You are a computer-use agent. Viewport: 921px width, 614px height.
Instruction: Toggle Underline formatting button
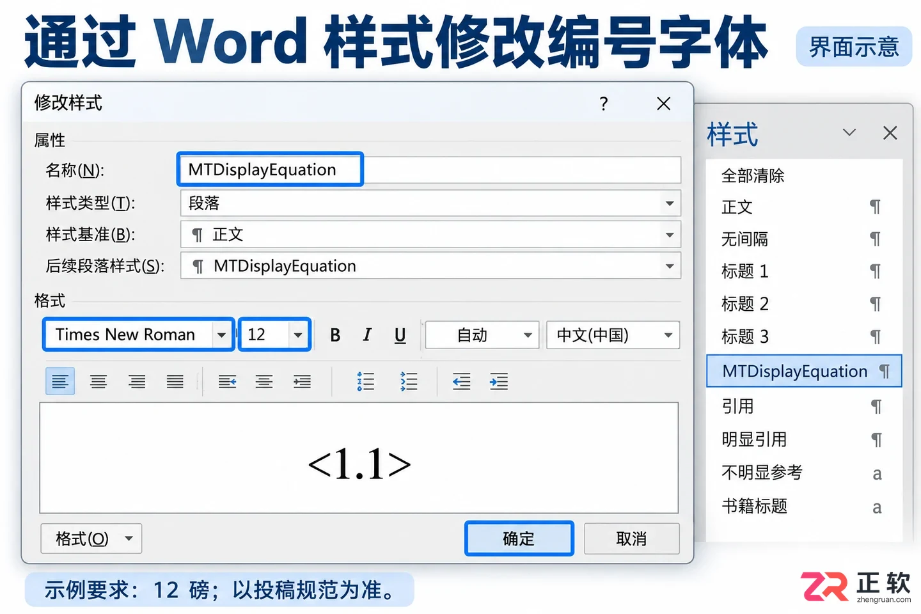click(x=400, y=335)
